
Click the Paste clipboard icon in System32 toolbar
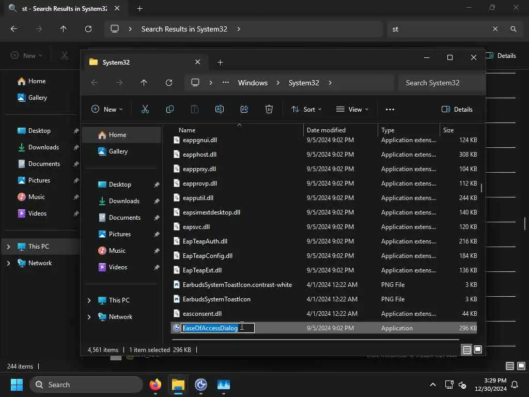point(195,109)
